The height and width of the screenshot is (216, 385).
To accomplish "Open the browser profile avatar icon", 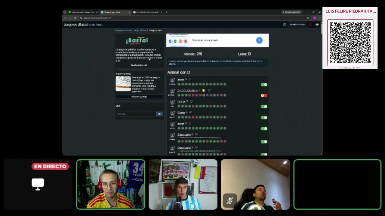I will [315, 18].
